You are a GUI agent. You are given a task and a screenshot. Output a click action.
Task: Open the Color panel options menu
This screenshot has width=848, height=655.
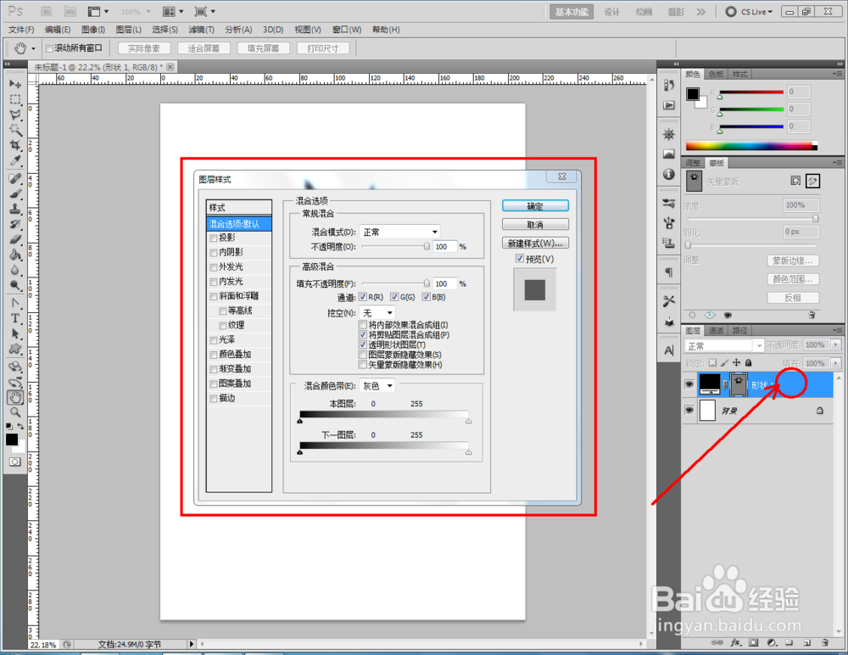point(837,74)
